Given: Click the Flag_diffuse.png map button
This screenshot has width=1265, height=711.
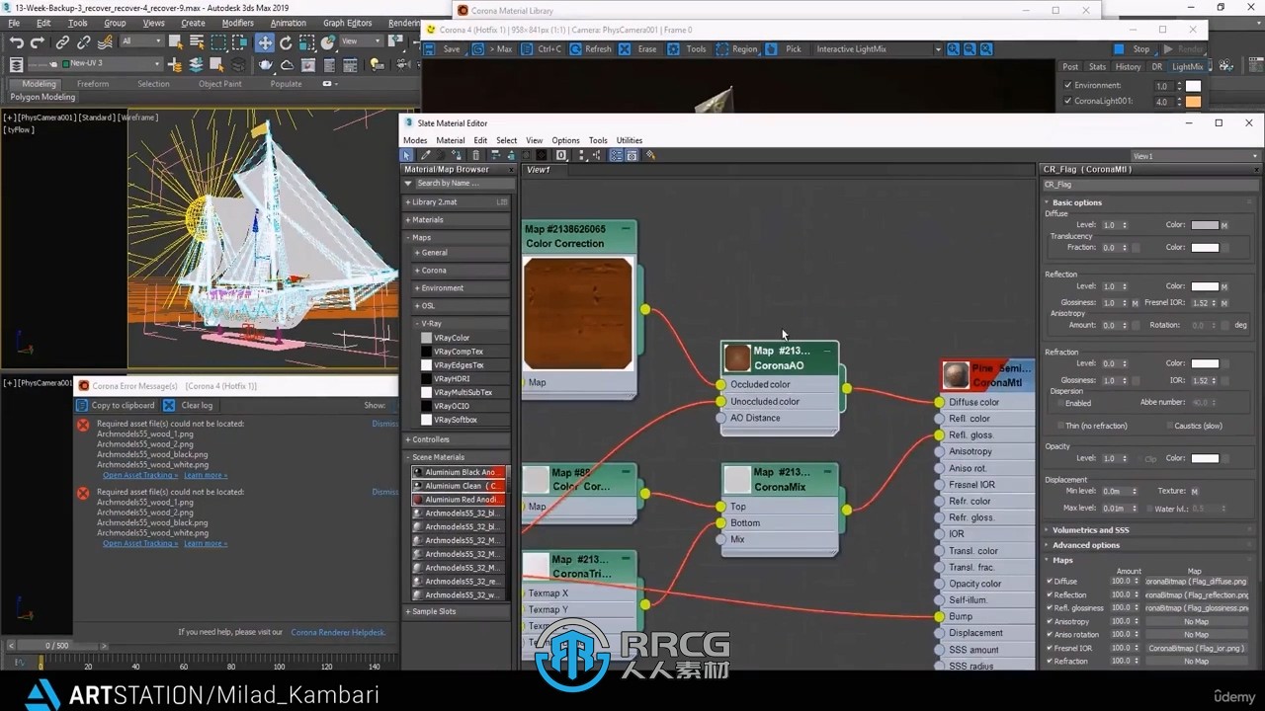Looking at the screenshot, I should click(x=1196, y=582).
